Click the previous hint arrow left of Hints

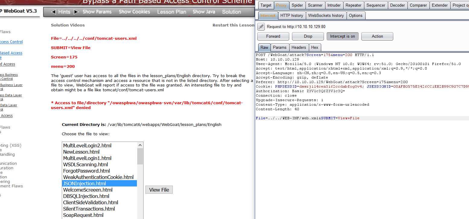[x=54, y=12]
